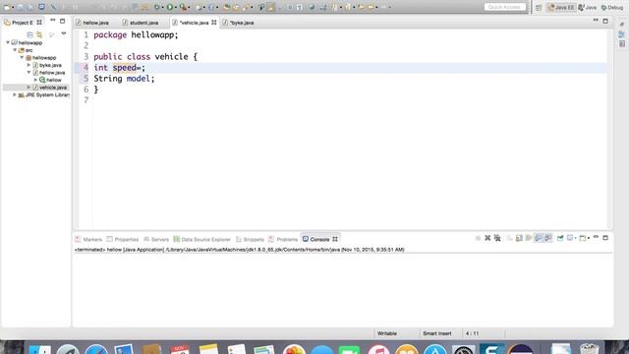Toggle Show Console on Standard Error
629x354 pixels.
point(548,238)
